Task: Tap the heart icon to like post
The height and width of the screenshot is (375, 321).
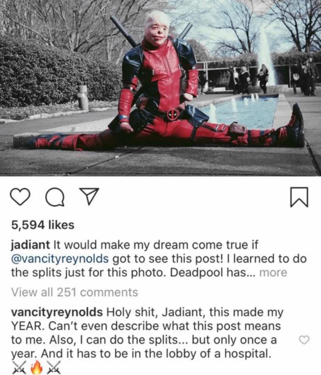Action: (20, 196)
